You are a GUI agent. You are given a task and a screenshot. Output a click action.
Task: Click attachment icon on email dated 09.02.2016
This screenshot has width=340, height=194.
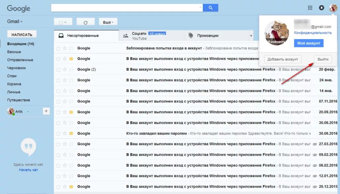pyautogui.click(x=315, y=155)
